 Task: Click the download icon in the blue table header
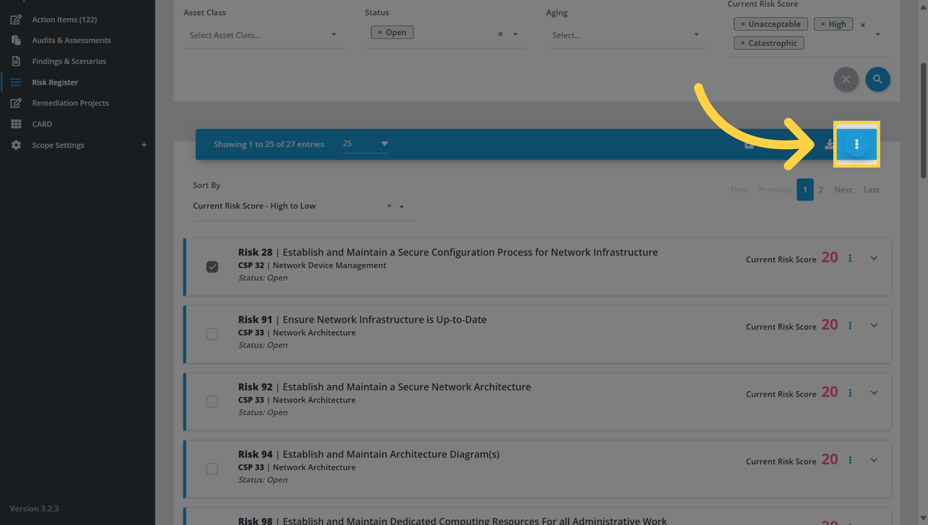point(829,144)
